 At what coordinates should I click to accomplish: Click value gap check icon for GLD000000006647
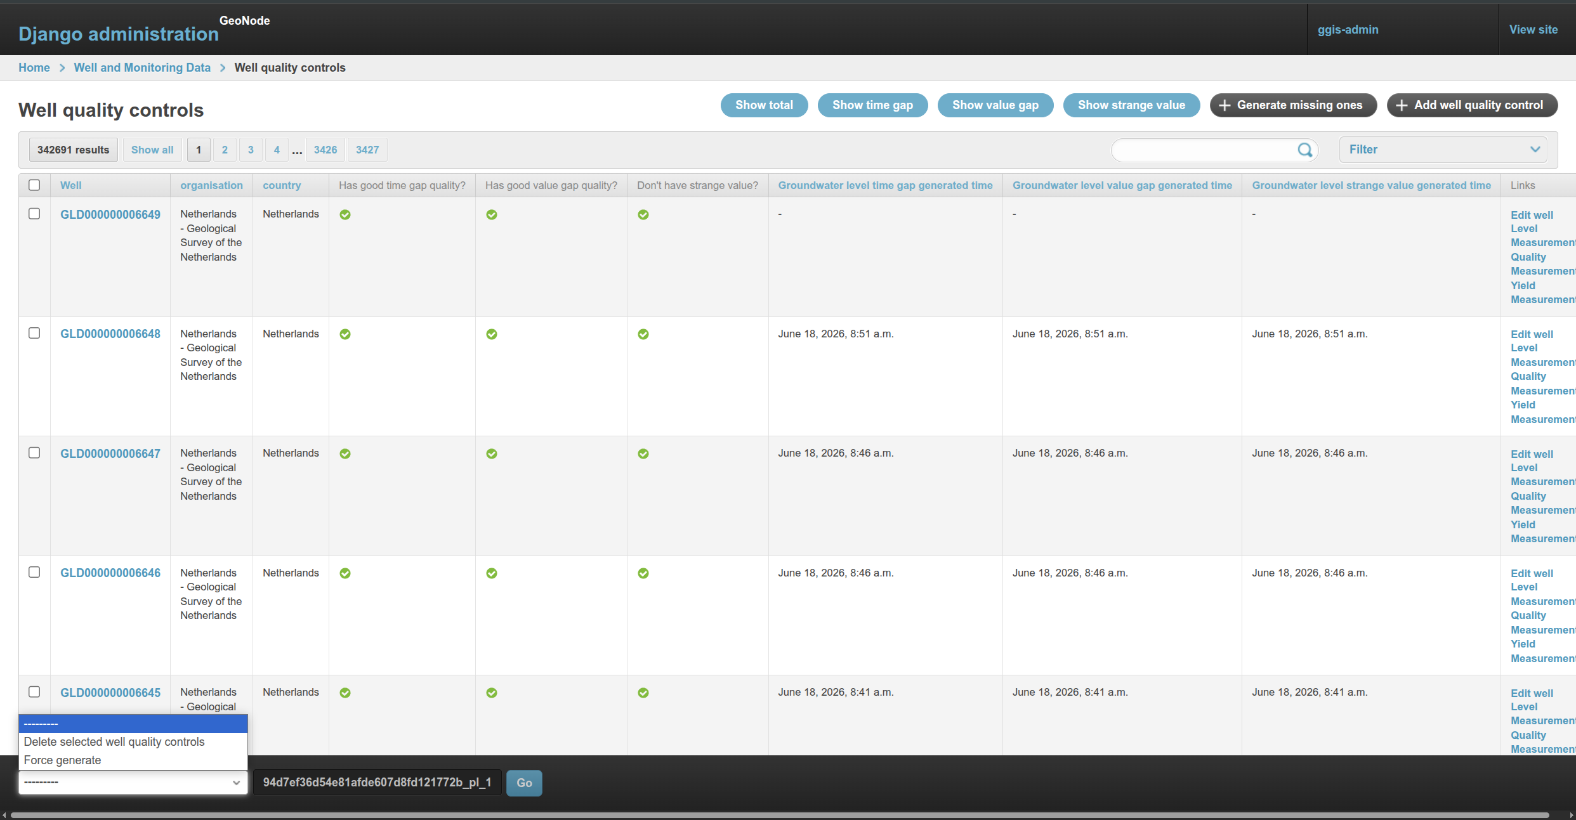tap(492, 454)
